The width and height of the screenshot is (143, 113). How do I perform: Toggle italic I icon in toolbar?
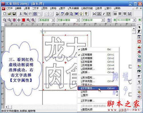pos(104,14)
